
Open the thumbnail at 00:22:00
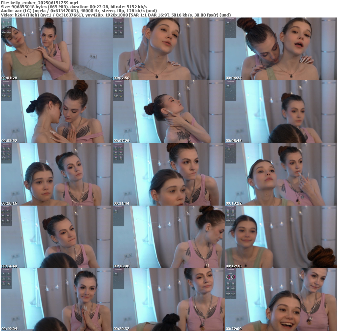click(281, 300)
